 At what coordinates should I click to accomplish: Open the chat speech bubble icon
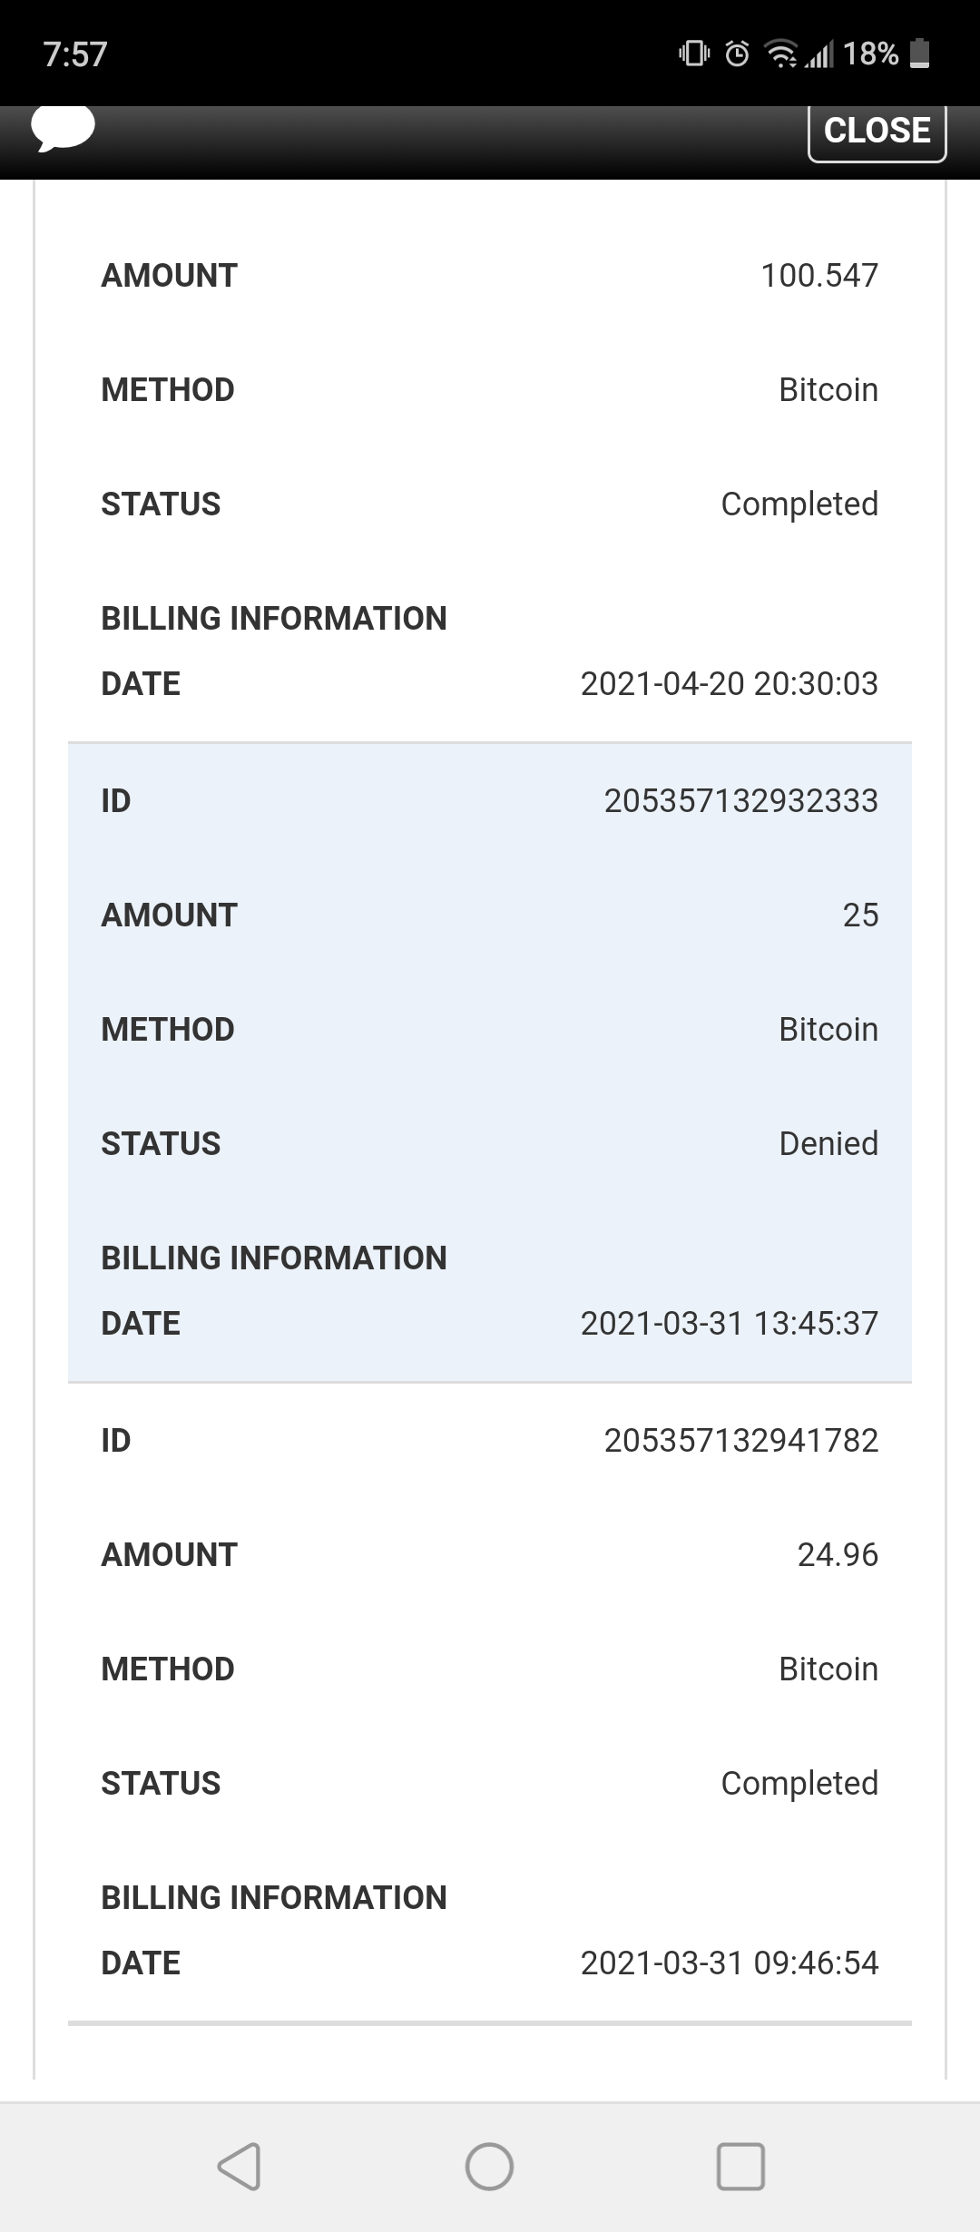coord(63,128)
